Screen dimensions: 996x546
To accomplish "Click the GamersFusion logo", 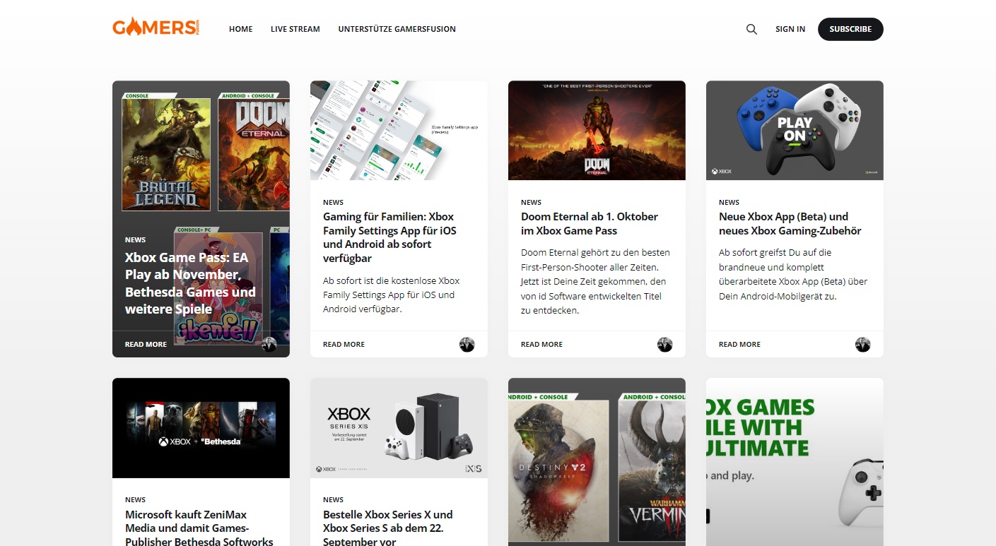I will tap(156, 28).
